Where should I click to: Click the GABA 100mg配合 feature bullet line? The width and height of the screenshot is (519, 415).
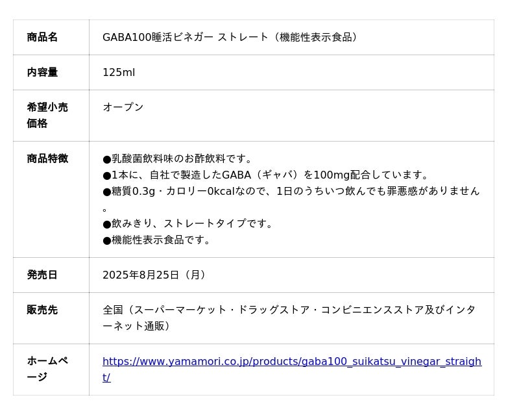point(267,175)
